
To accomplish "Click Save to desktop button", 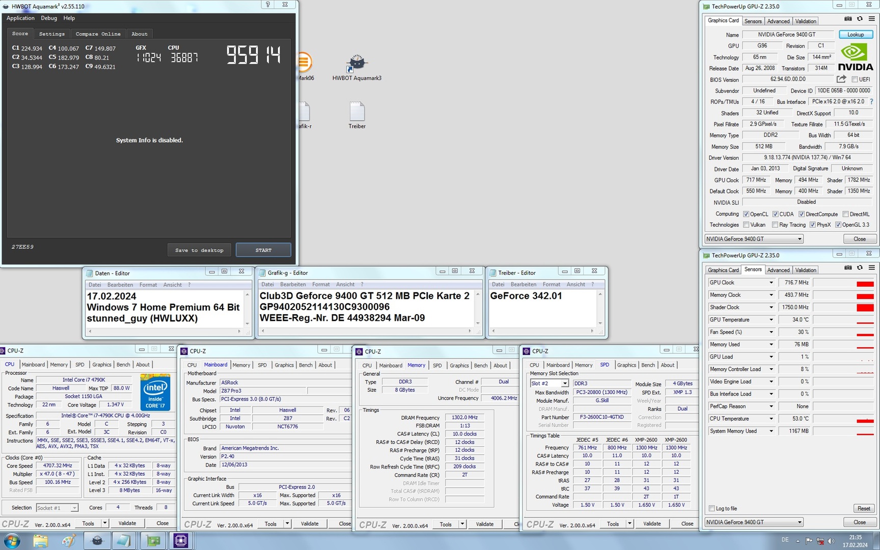I will [x=199, y=250].
